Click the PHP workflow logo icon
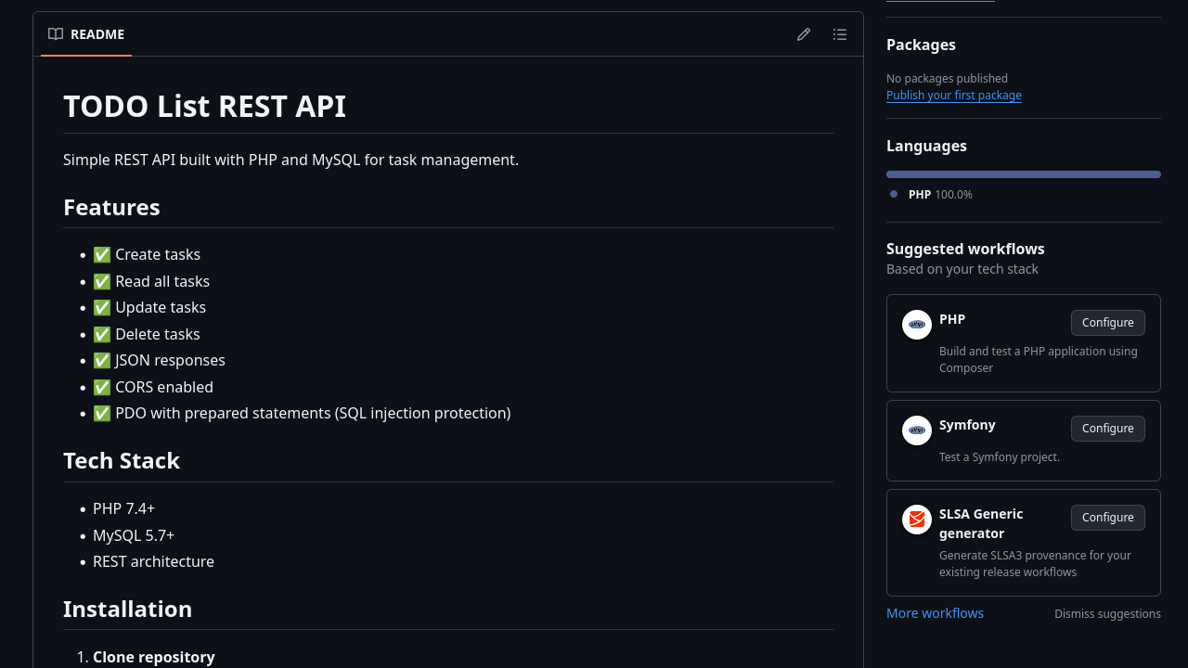The height and width of the screenshot is (668, 1188). 917,325
